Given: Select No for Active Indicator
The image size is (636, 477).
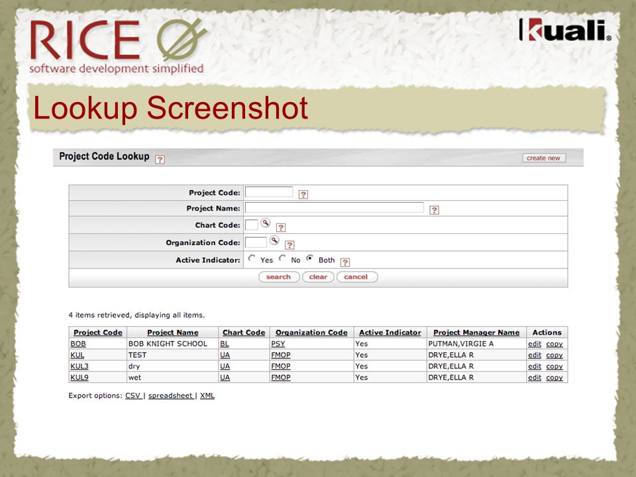Looking at the screenshot, I should point(282,258).
